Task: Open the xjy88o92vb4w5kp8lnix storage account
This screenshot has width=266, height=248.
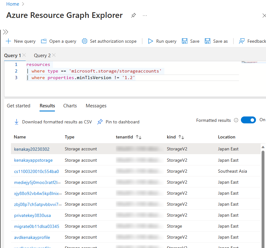Action: (38, 193)
